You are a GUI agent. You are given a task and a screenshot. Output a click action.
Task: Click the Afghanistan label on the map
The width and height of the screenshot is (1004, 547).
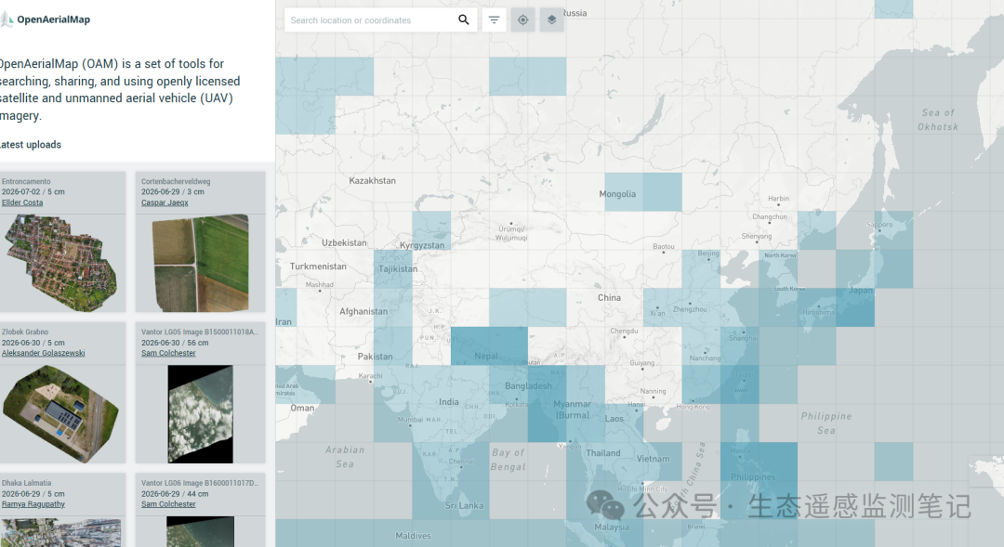pos(363,311)
